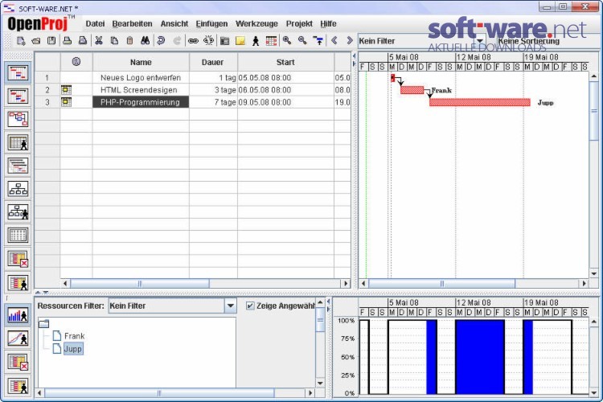This screenshot has height=402, width=603.
Task: Open find with the binoculars icon
Action: point(145,41)
